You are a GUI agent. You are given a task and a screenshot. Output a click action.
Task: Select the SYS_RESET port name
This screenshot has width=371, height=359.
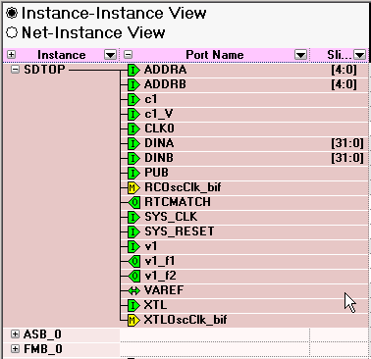180,231
